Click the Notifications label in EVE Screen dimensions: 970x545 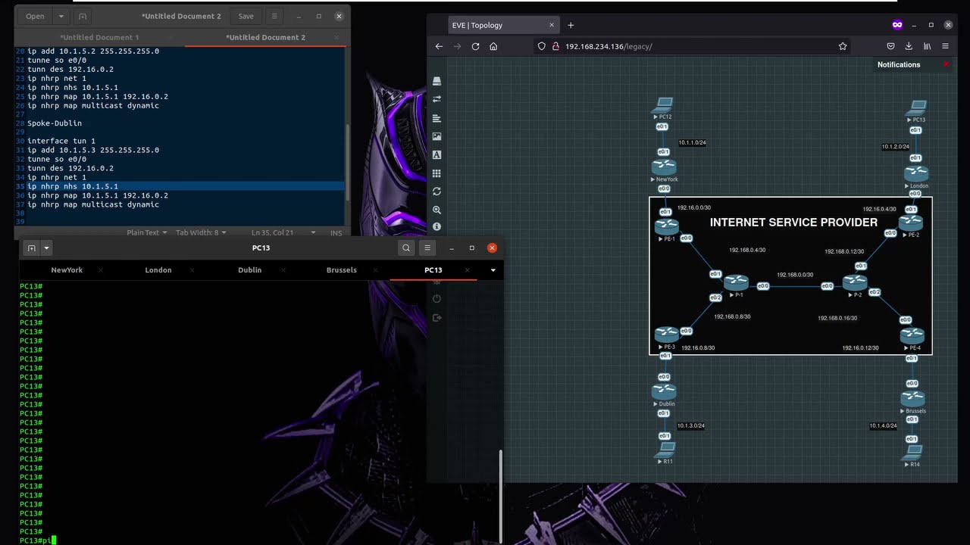(899, 64)
